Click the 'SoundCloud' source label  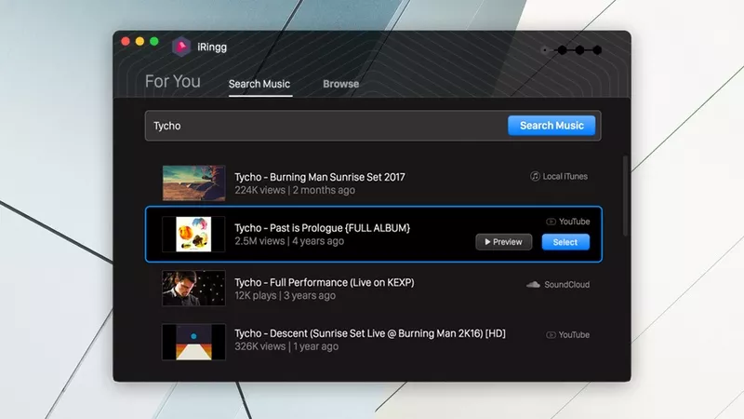pos(567,285)
